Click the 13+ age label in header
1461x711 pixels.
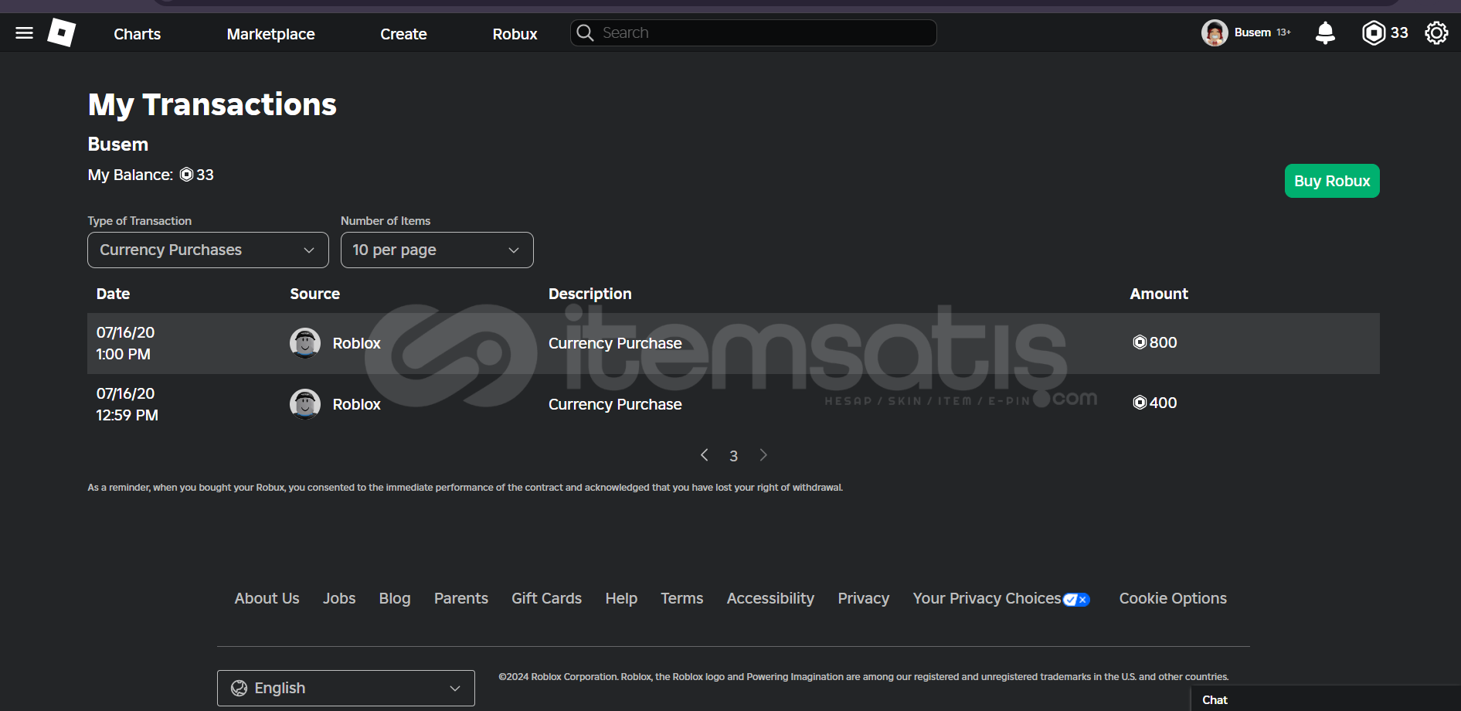[x=1283, y=32]
